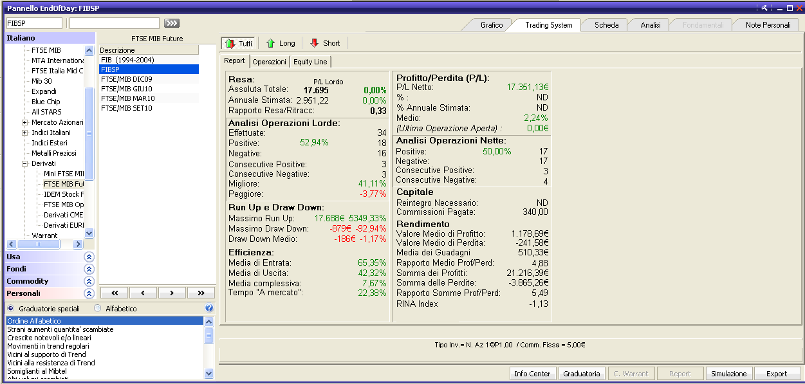Switch to the Grafico tab
Viewport: 805px width, 384px height.
(493, 24)
